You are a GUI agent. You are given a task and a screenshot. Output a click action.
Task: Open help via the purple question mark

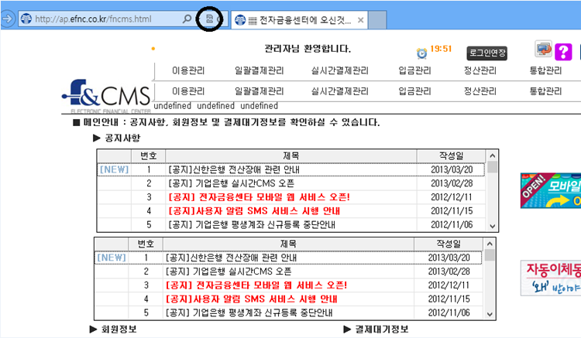563,52
